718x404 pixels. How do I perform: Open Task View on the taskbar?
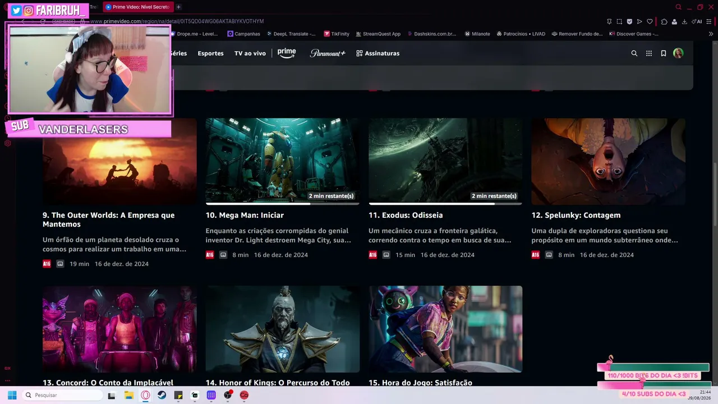[x=111, y=395]
